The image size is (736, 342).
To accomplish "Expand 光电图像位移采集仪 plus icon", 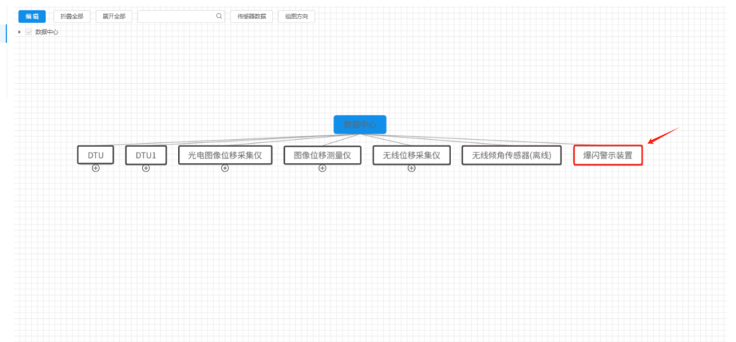I will point(225,168).
